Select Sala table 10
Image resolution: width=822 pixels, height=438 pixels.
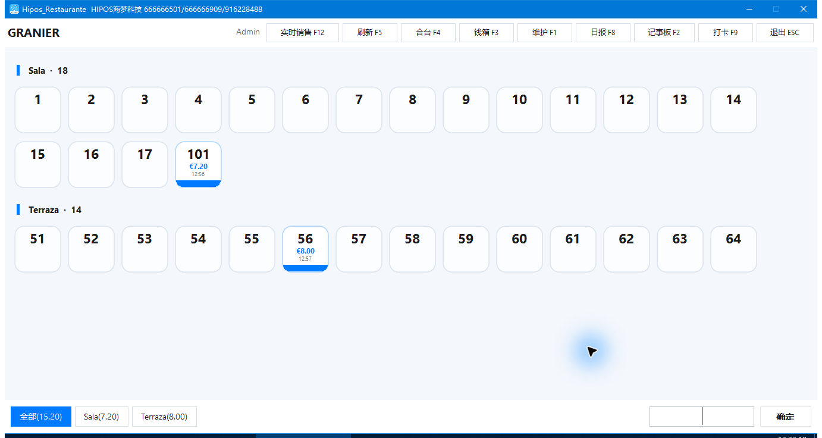(x=520, y=110)
